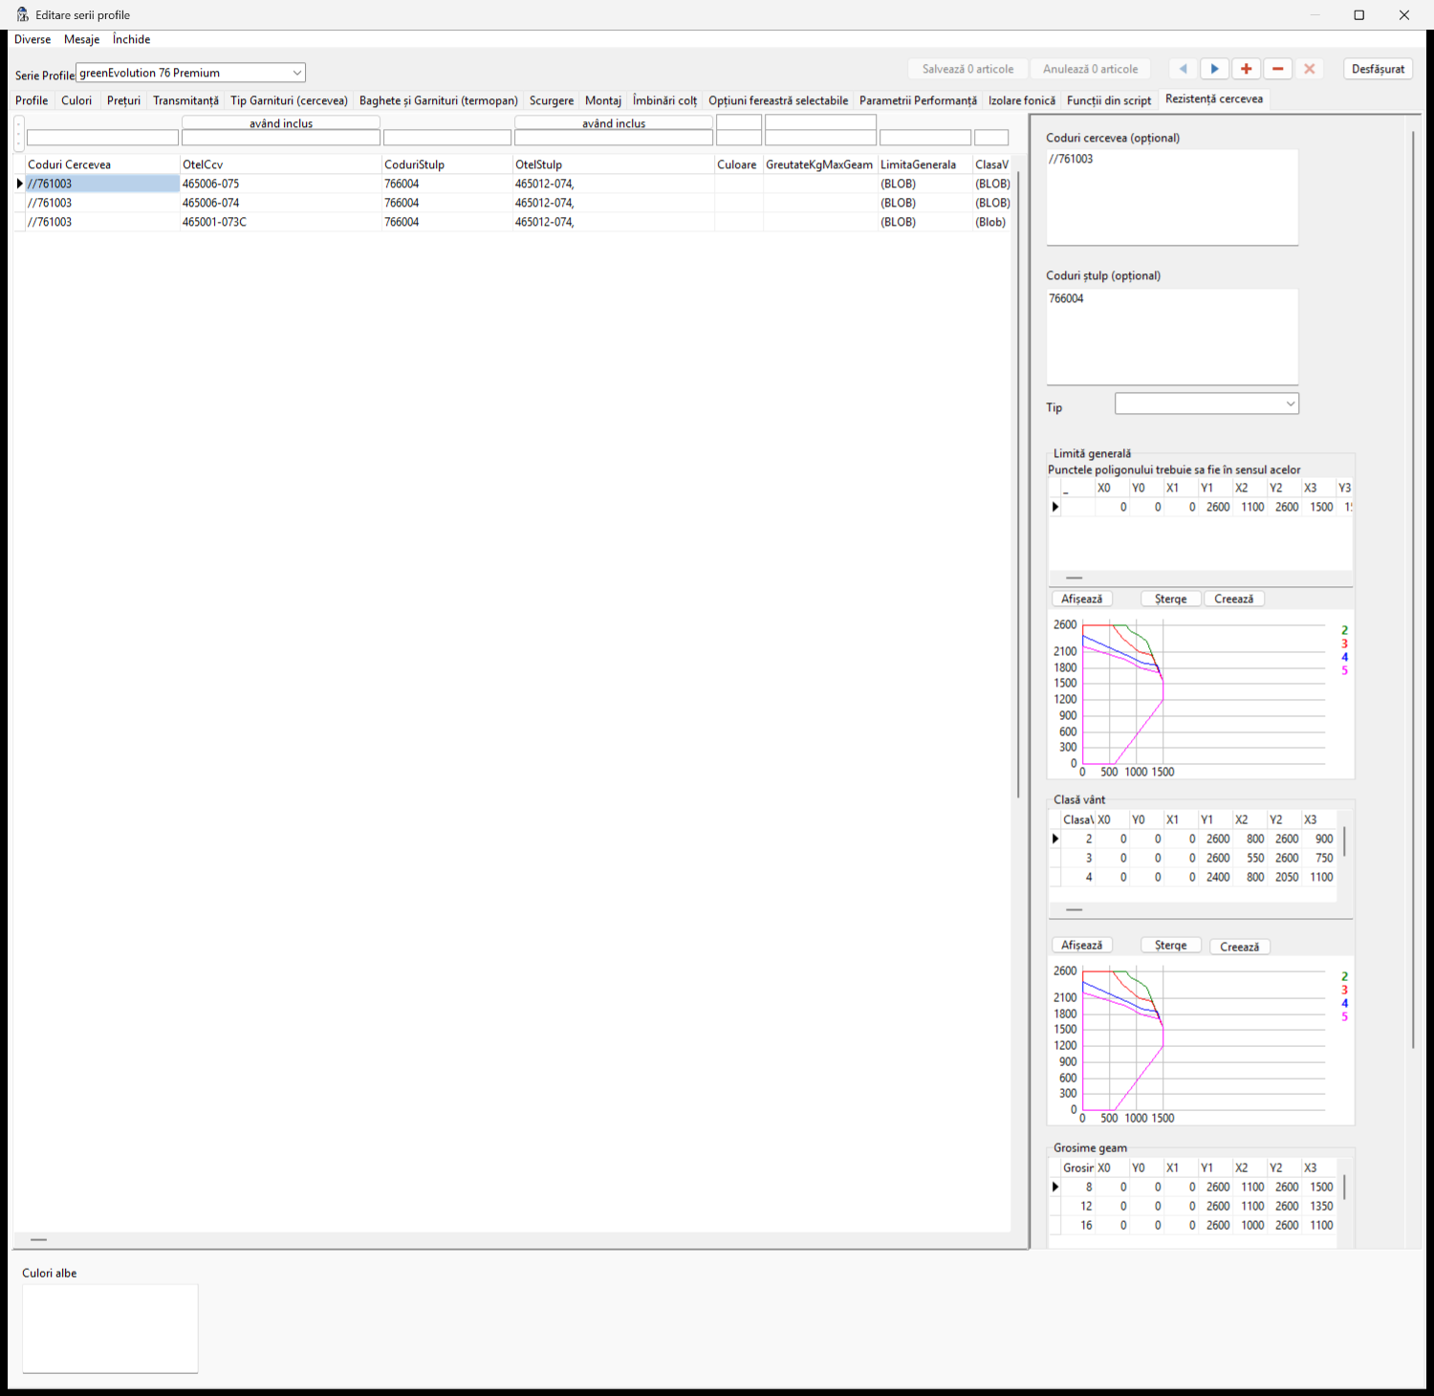
Task: Click the Închide menu item
Action: pos(131,39)
